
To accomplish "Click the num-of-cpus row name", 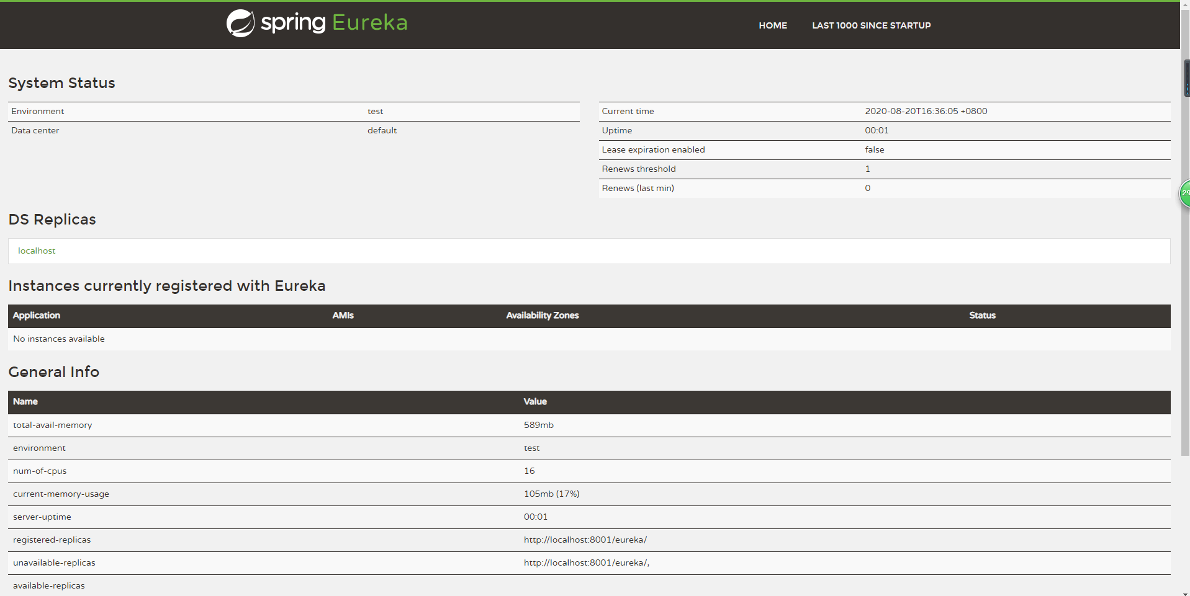I will (40, 471).
